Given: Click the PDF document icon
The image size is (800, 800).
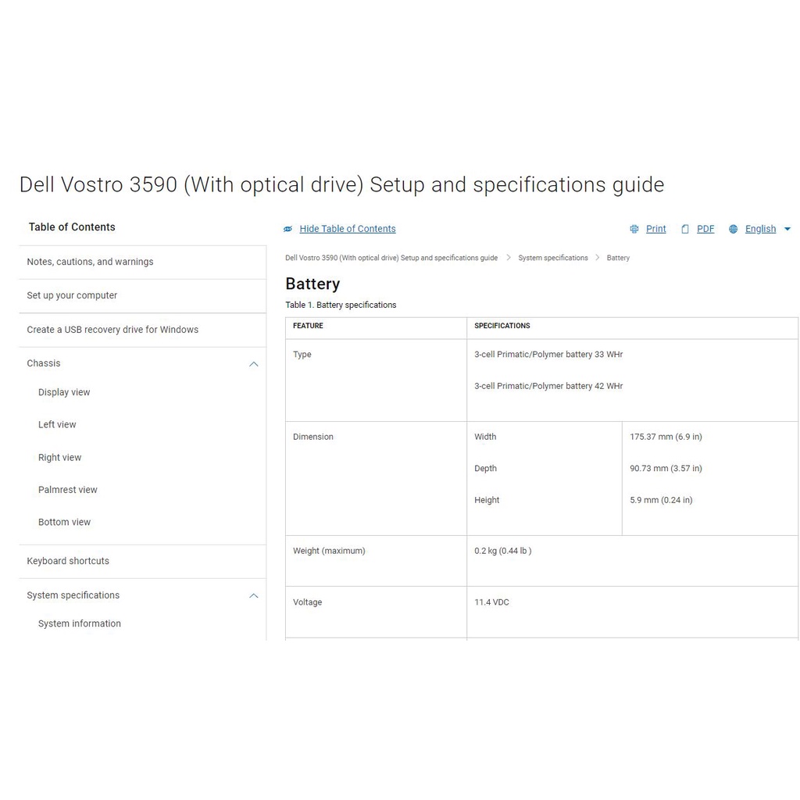Looking at the screenshot, I should (x=685, y=229).
